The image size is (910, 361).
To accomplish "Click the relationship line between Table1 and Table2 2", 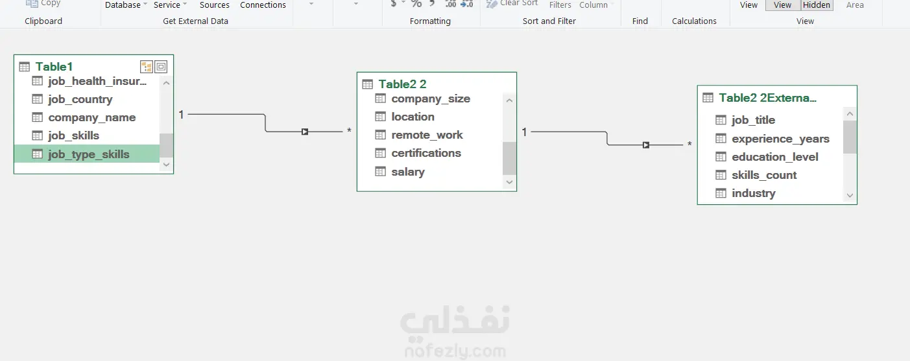I will coord(266,123).
